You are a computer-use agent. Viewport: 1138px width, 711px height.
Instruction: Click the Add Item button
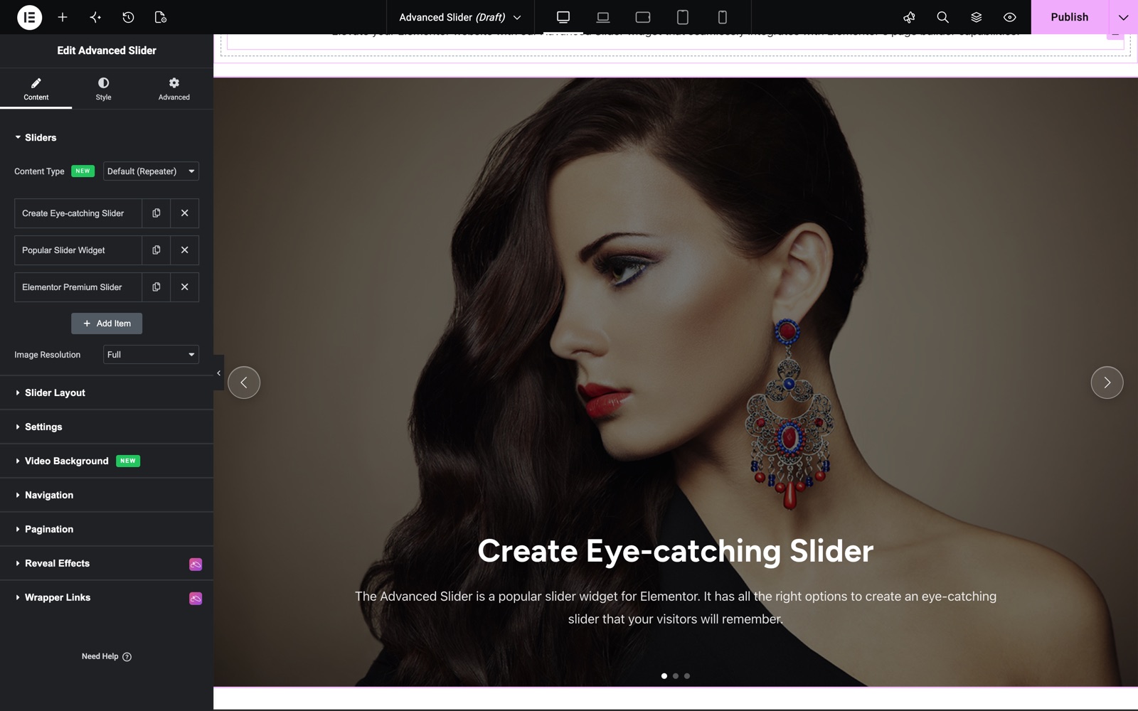coord(107,324)
